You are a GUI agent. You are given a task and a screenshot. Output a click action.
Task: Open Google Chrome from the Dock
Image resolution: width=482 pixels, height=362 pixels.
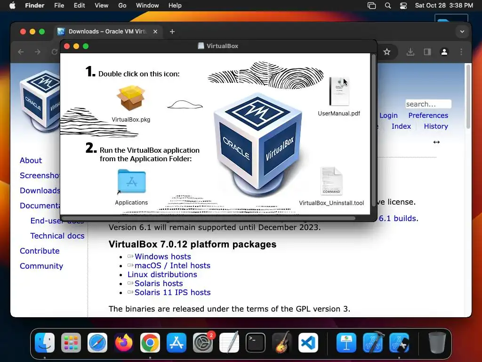pos(150,343)
